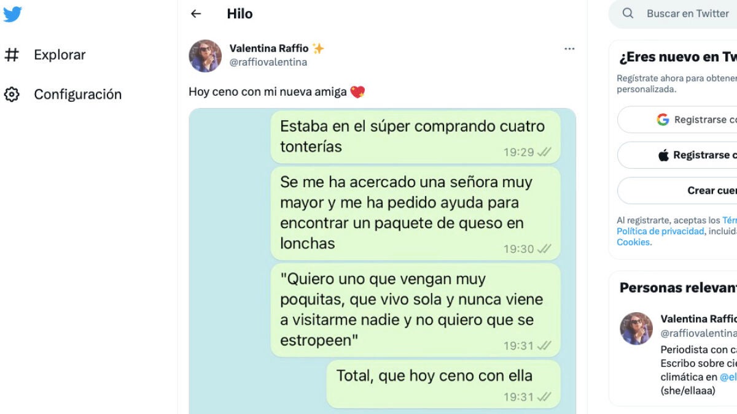
Task: Open the Política de privacidad link
Action: pos(660,231)
